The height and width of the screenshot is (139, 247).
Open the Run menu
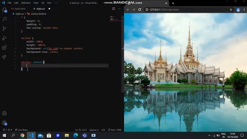click(49, 3)
